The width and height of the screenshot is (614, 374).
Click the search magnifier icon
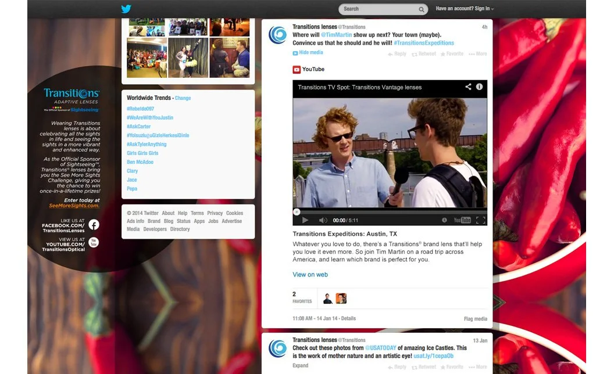point(422,9)
